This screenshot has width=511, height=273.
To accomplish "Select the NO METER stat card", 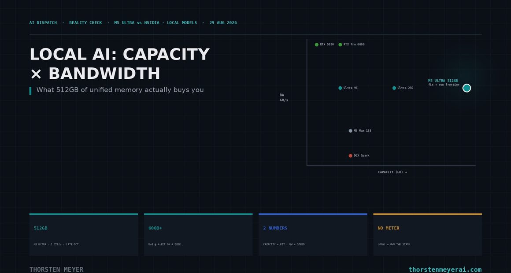I will (x=428, y=235).
